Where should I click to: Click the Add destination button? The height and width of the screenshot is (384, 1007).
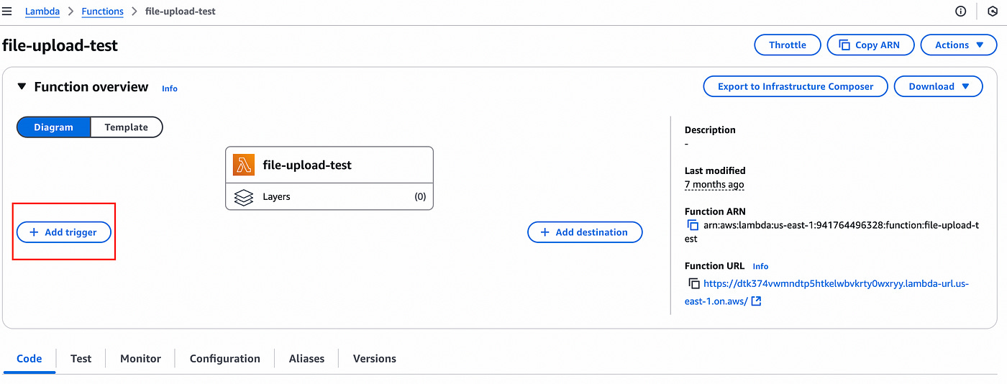click(584, 232)
